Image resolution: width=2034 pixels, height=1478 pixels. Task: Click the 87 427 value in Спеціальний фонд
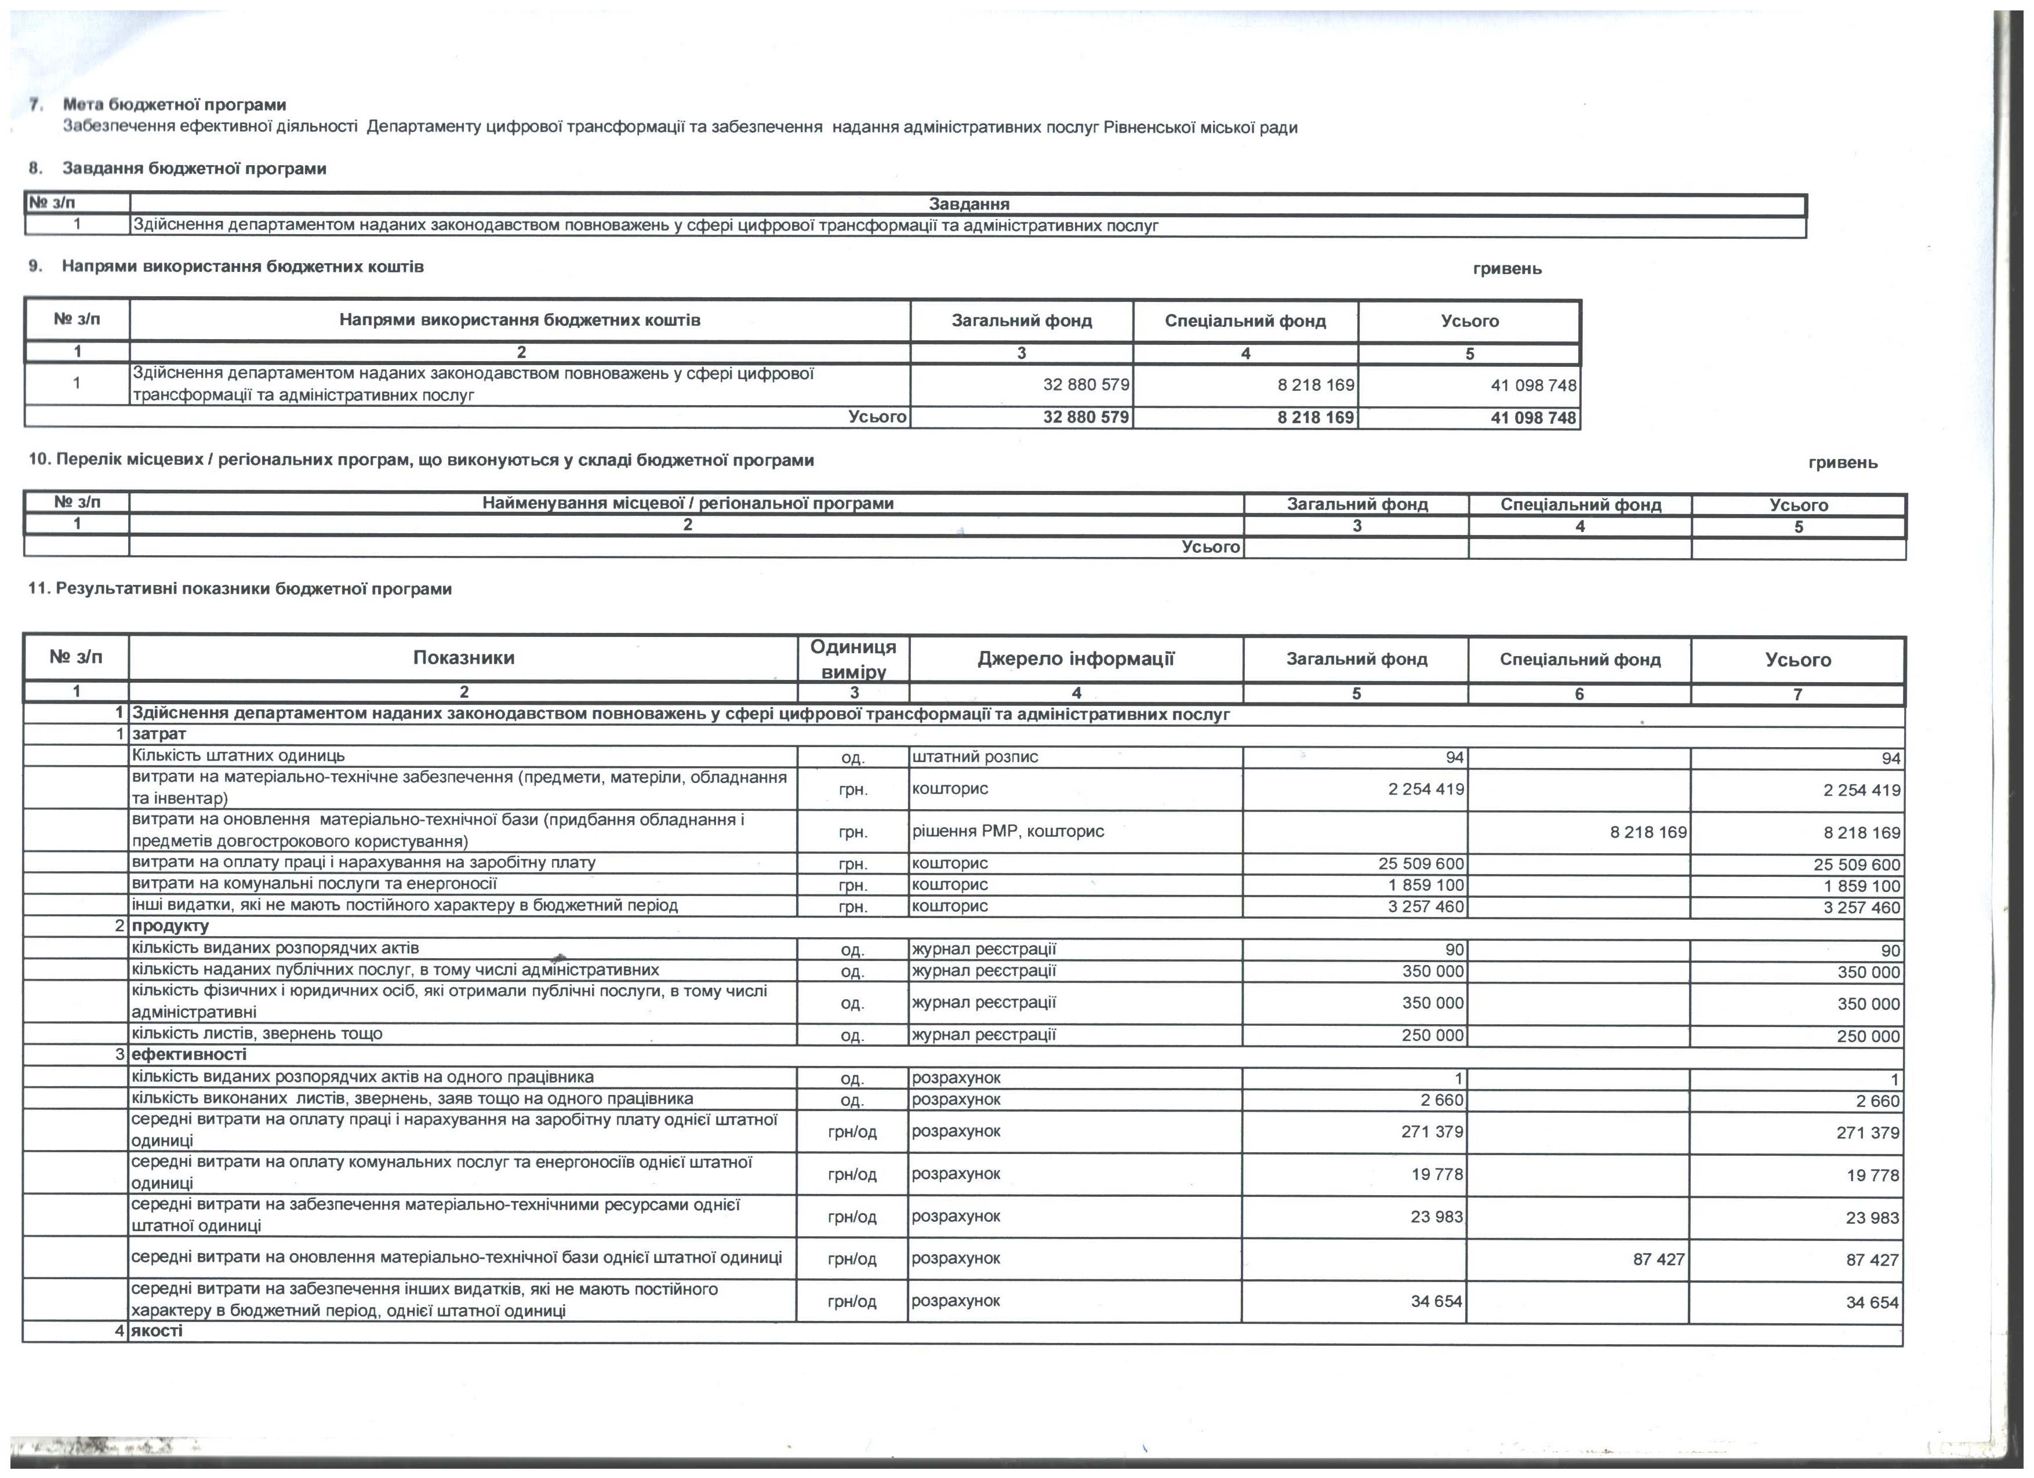pos(1659,1259)
